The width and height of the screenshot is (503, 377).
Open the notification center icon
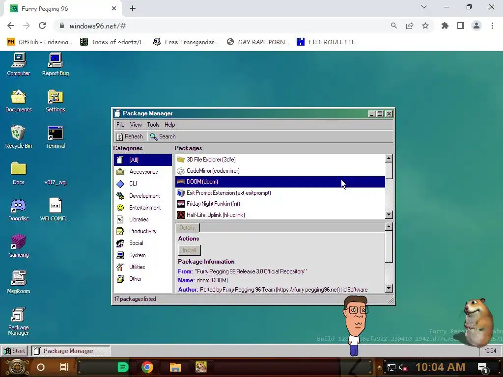point(482,367)
